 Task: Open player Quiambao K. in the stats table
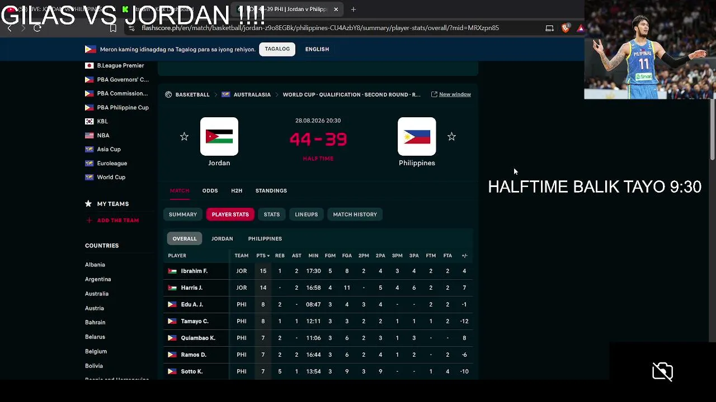[198, 338]
